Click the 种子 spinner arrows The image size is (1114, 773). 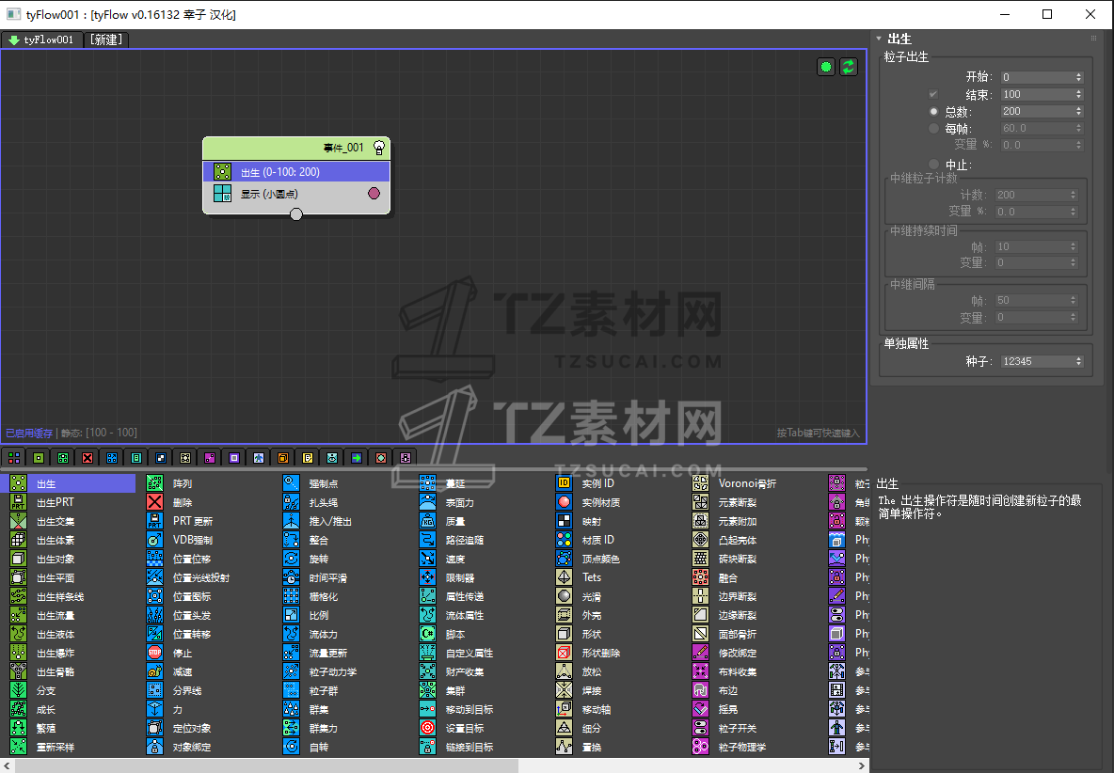click(1078, 361)
